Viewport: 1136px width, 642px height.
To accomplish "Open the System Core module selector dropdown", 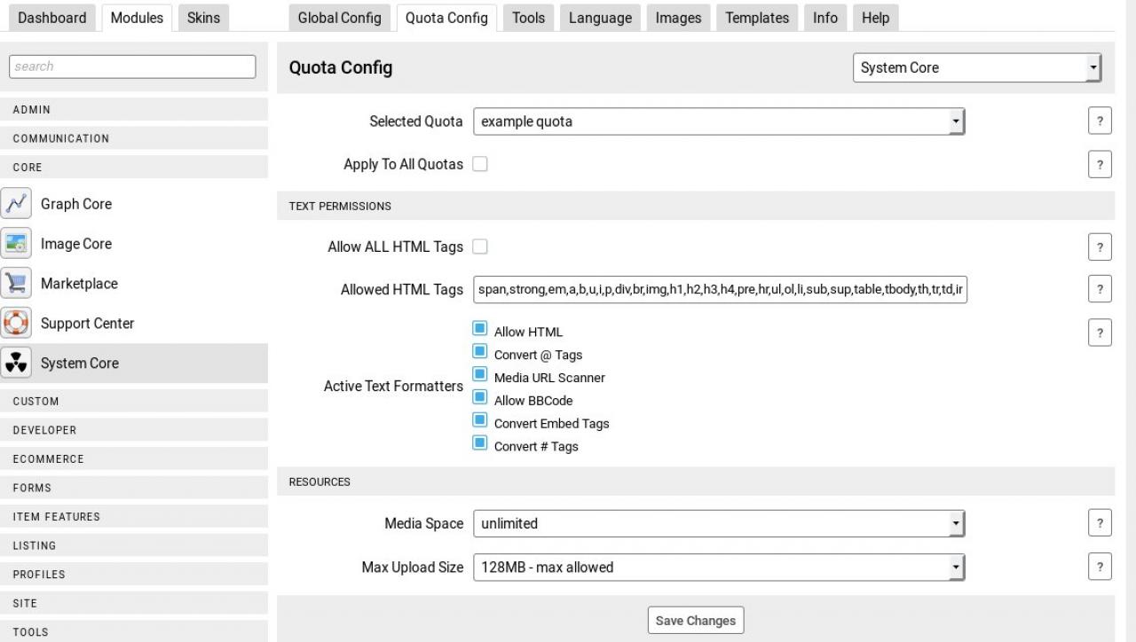I will tap(977, 67).
